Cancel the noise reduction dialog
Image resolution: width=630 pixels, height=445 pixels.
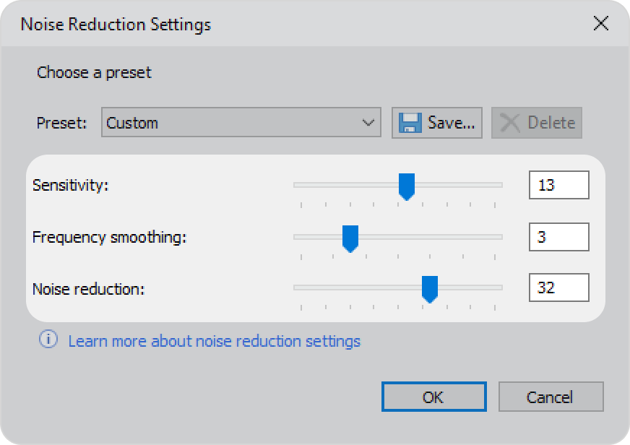click(x=551, y=397)
